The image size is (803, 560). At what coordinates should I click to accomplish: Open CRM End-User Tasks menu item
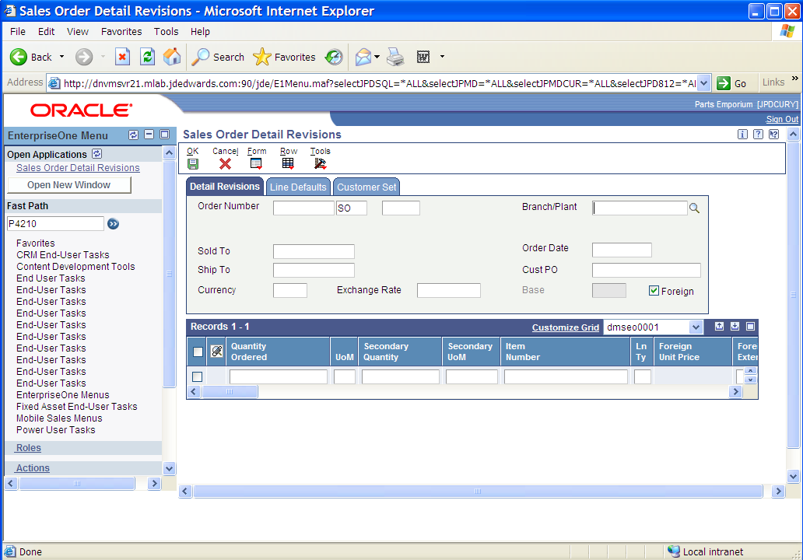[63, 255]
